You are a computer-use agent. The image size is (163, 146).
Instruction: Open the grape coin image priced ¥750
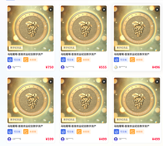coord(31,28)
